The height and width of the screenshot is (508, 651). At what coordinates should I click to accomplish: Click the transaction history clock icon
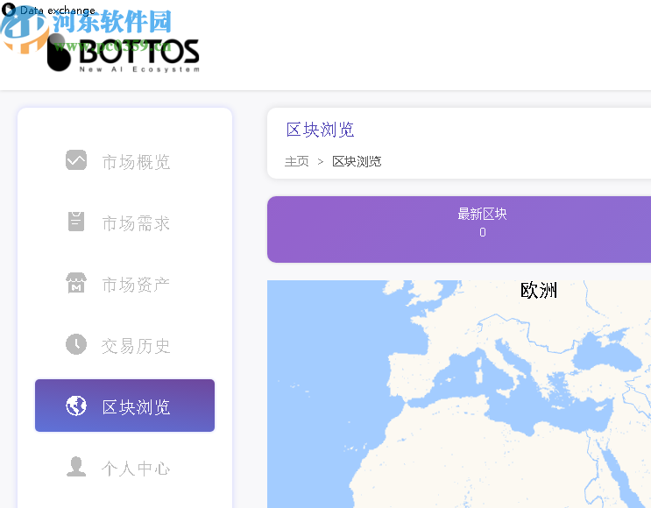tap(76, 344)
